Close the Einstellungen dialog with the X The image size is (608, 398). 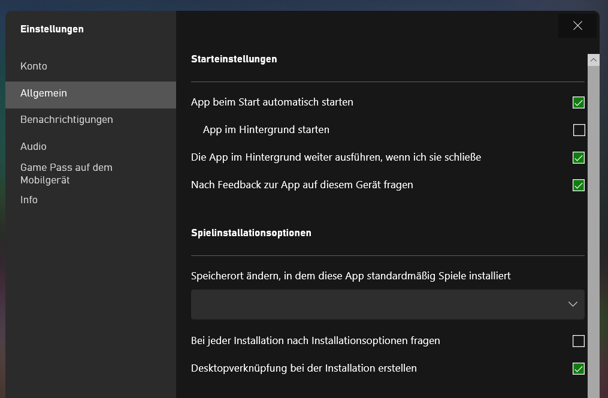(577, 25)
